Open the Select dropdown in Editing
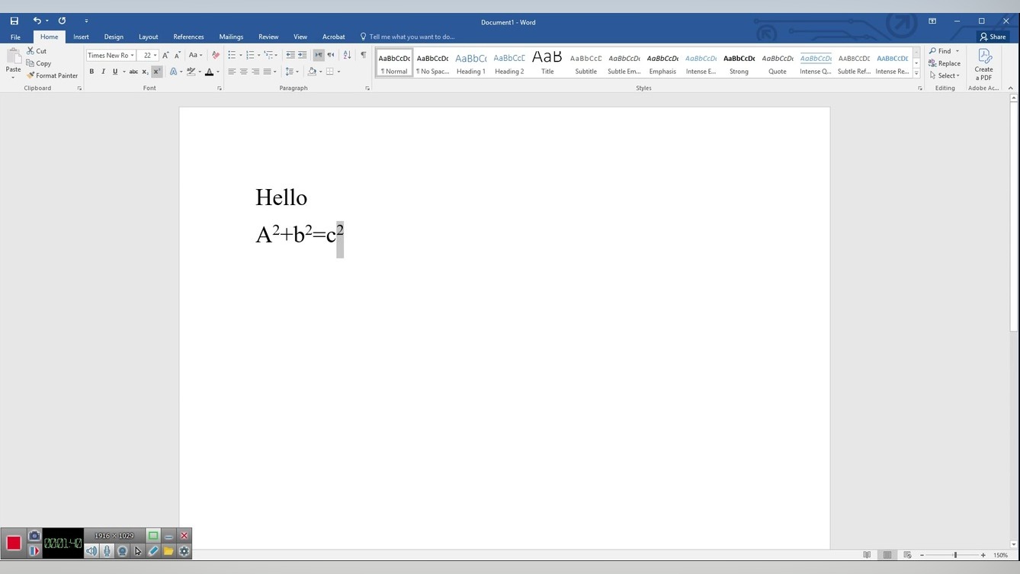 click(944, 75)
